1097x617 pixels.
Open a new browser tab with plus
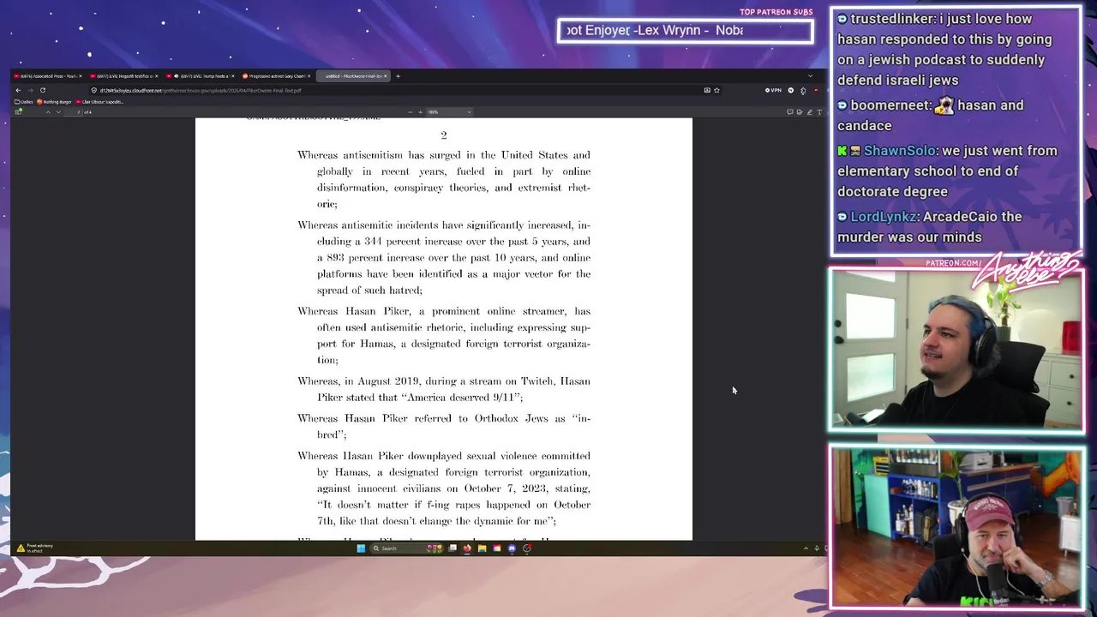click(x=398, y=76)
